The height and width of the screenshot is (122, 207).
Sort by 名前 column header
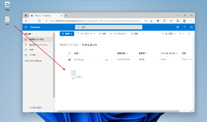pos(77,53)
